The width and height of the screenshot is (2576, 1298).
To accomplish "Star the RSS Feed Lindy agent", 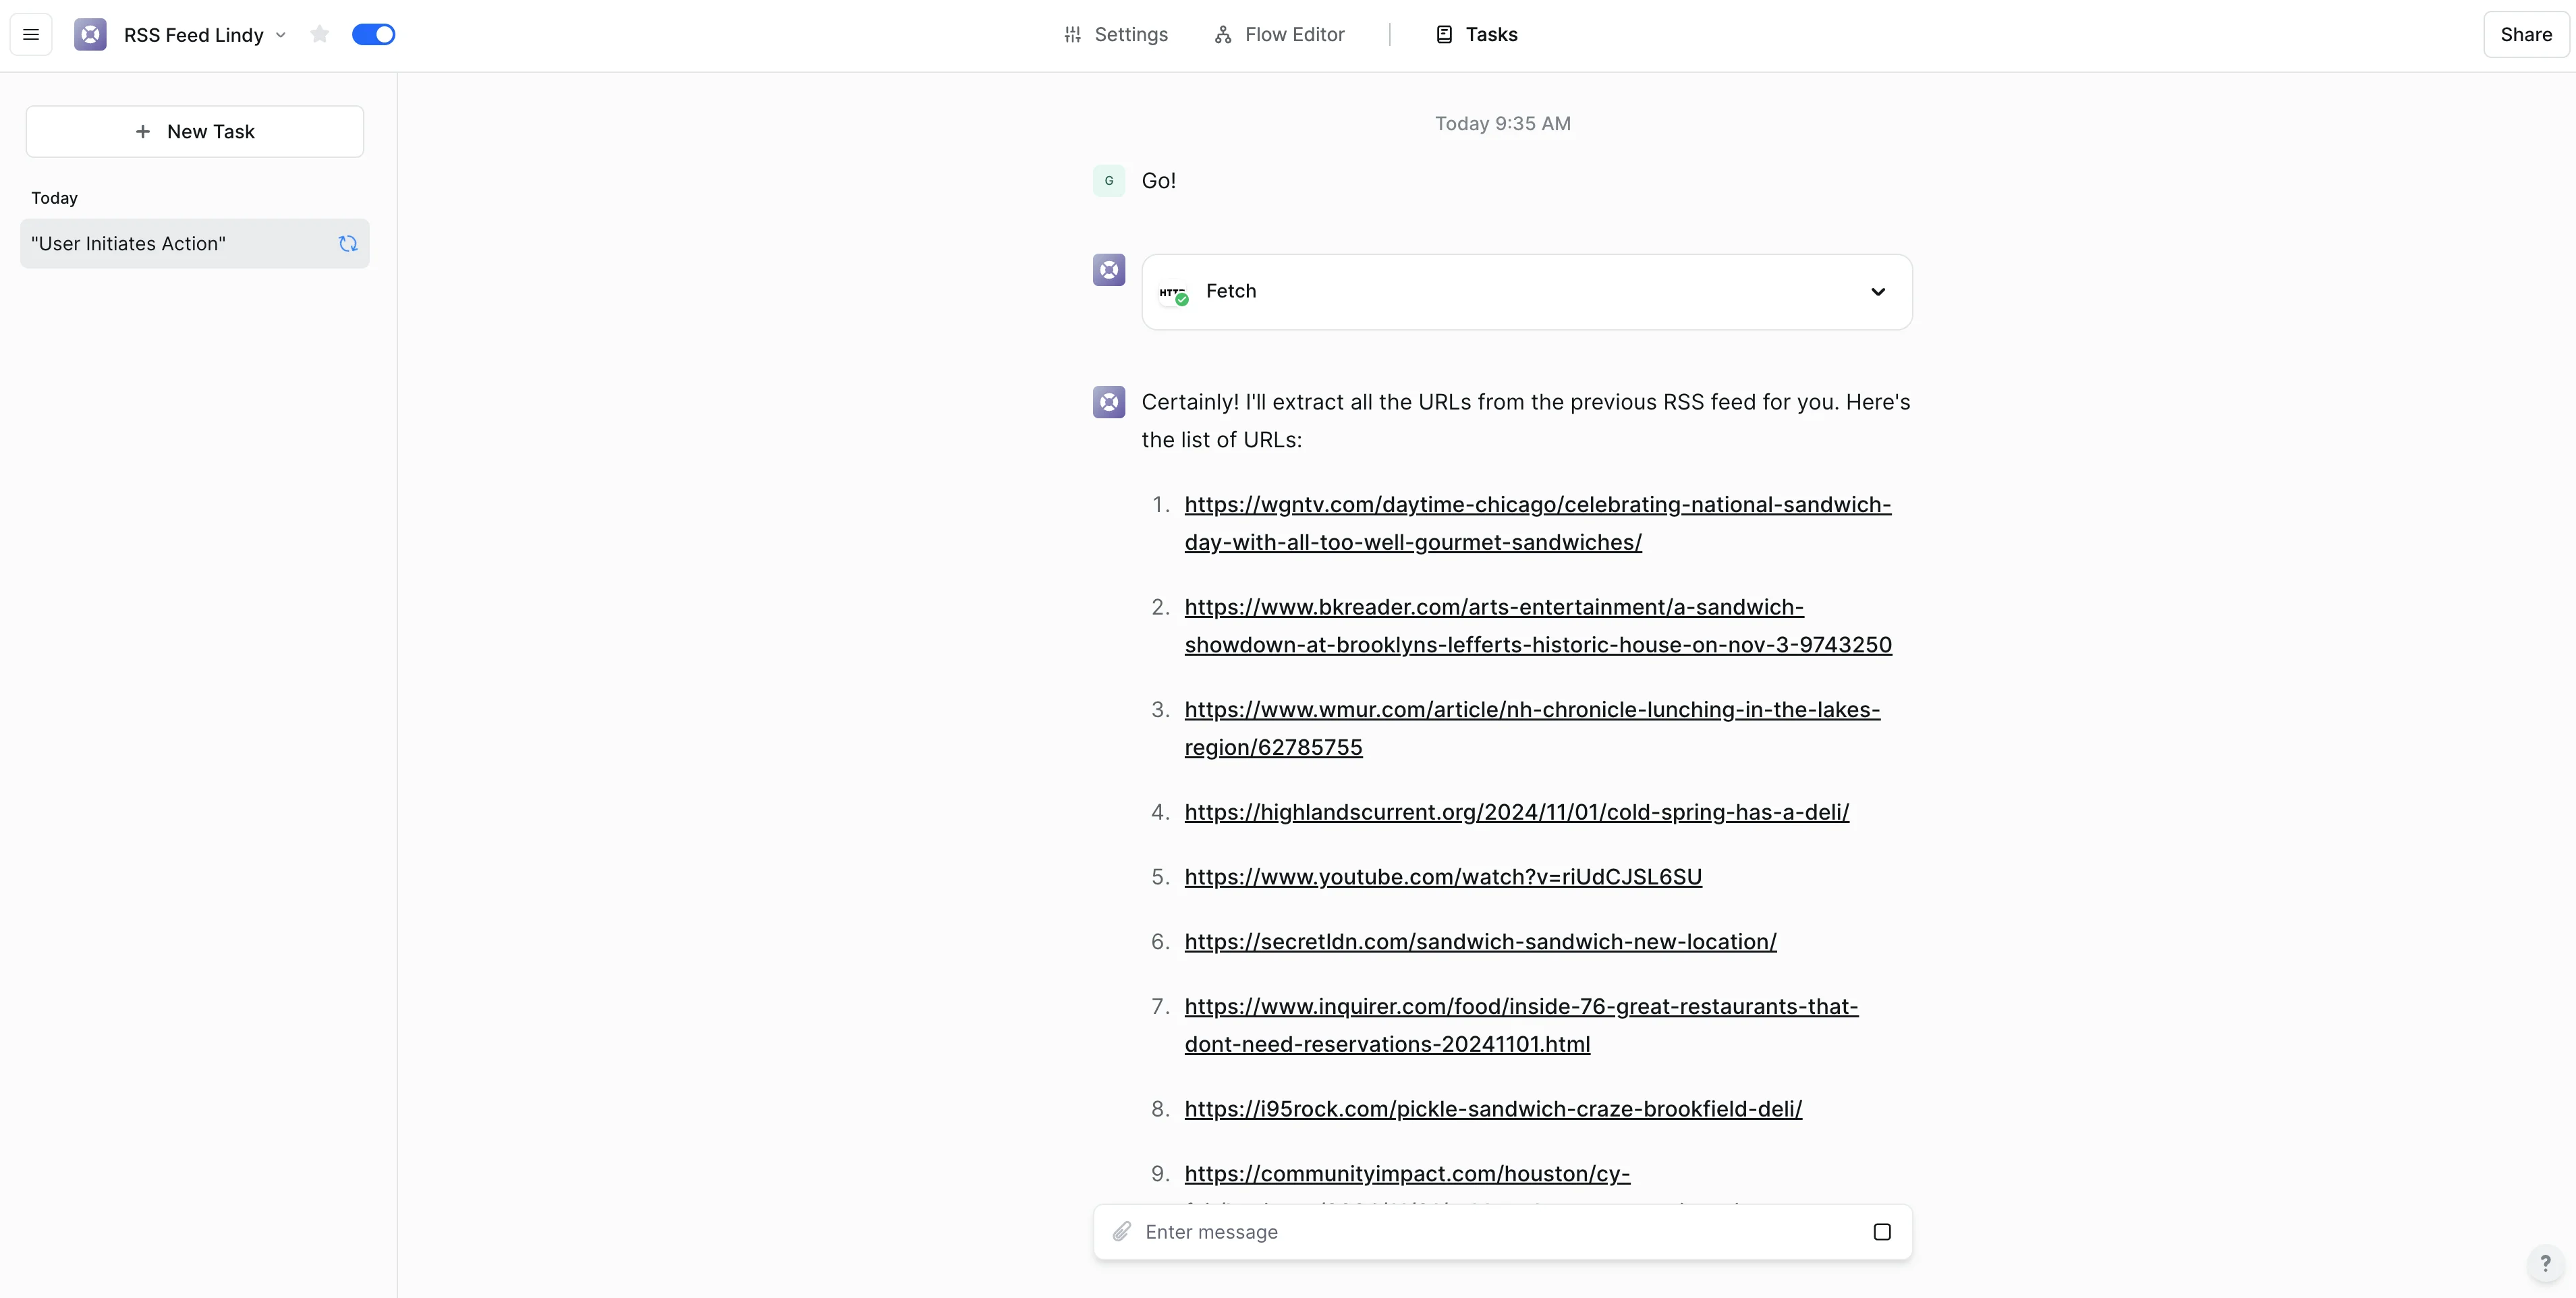I will click(319, 35).
